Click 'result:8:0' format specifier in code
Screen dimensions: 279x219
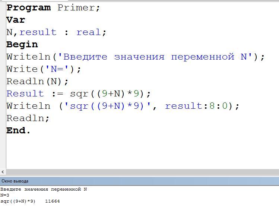[x=196, y=106]
